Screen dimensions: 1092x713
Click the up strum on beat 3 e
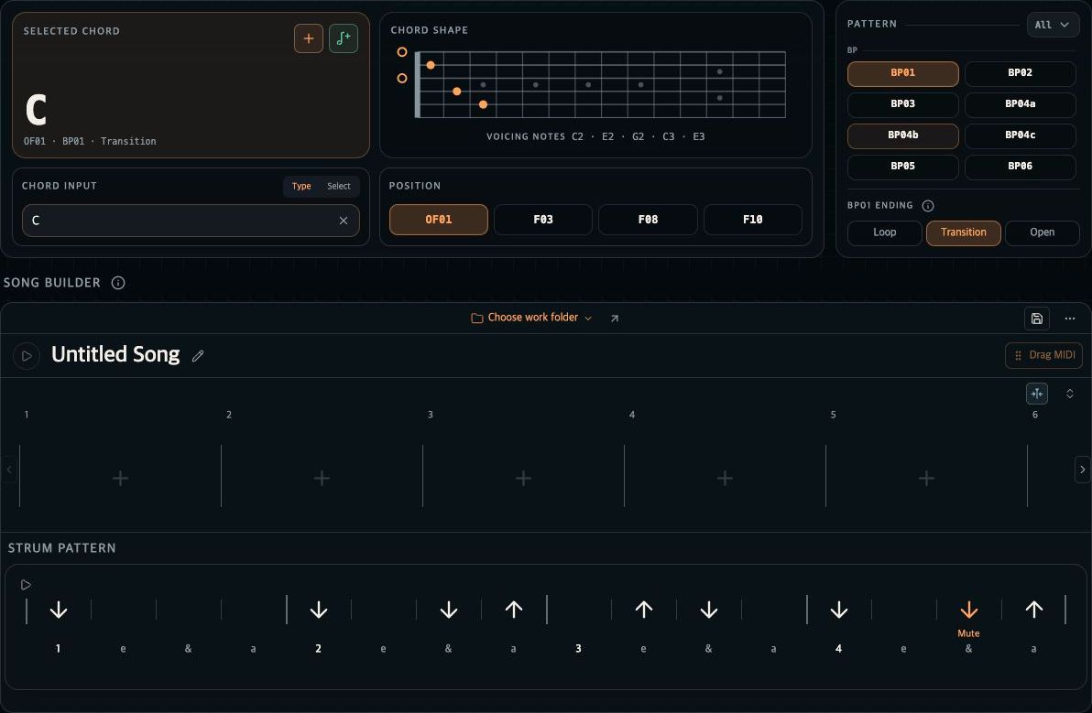coord(643,610)
